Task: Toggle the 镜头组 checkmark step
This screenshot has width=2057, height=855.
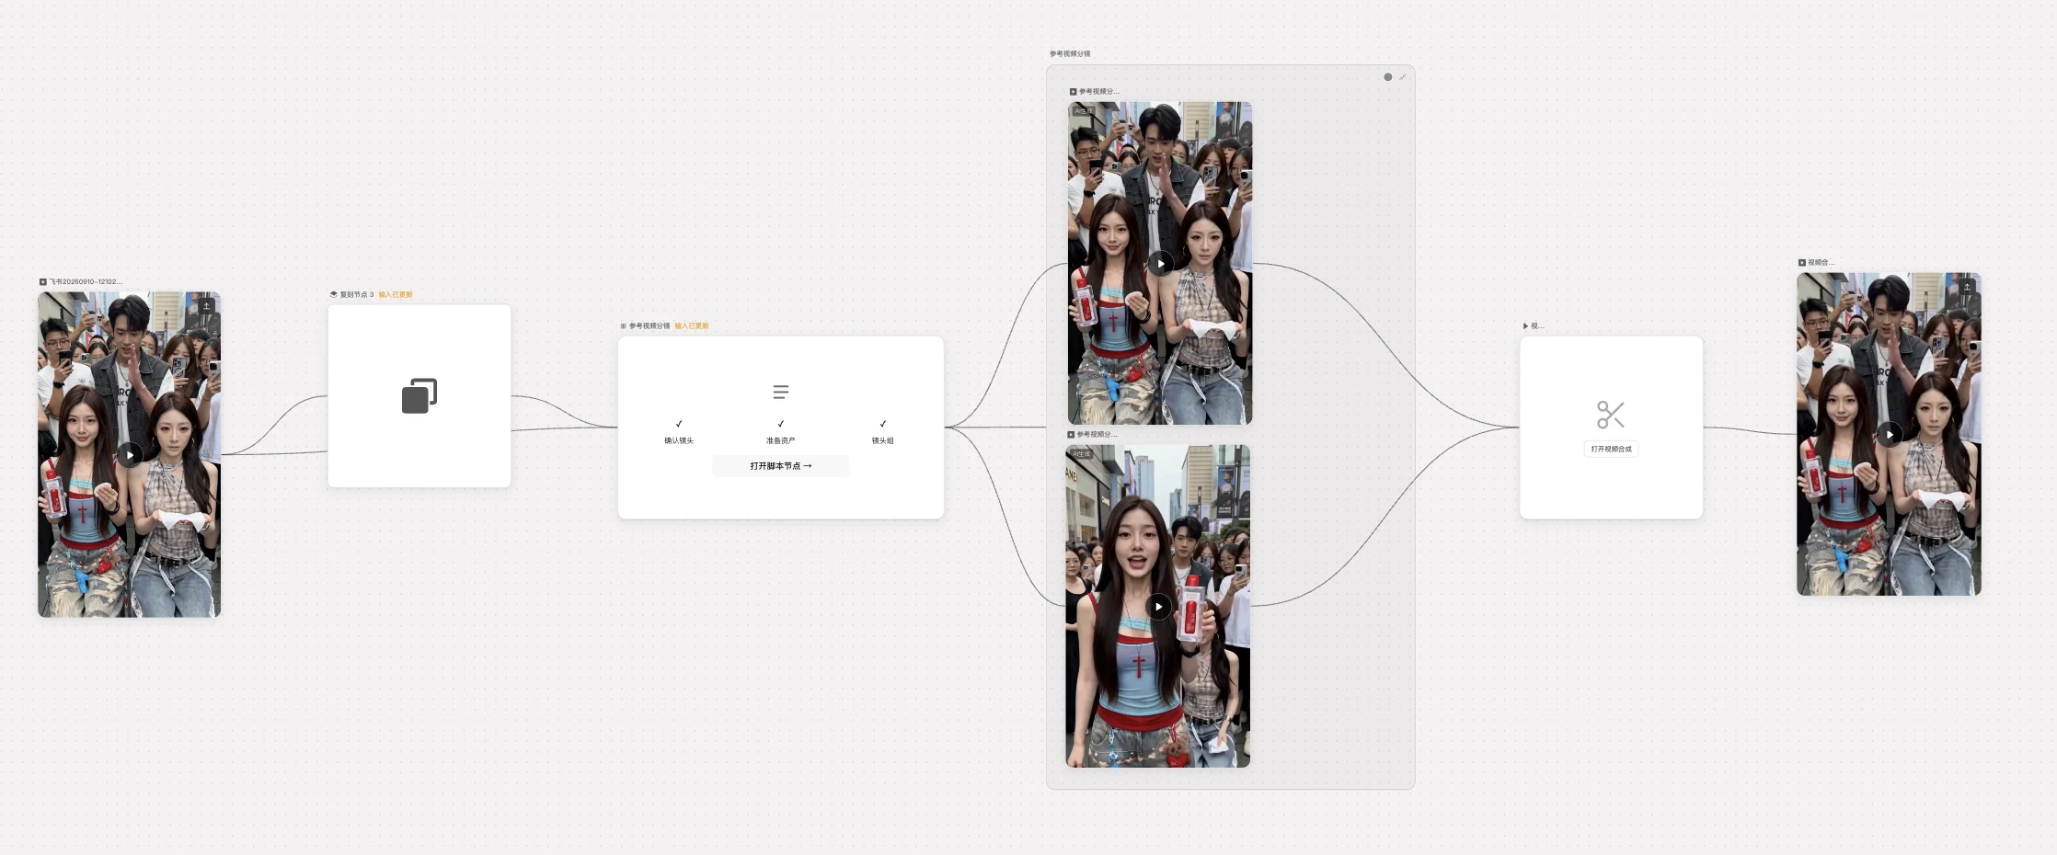Action: coord(883,425)
